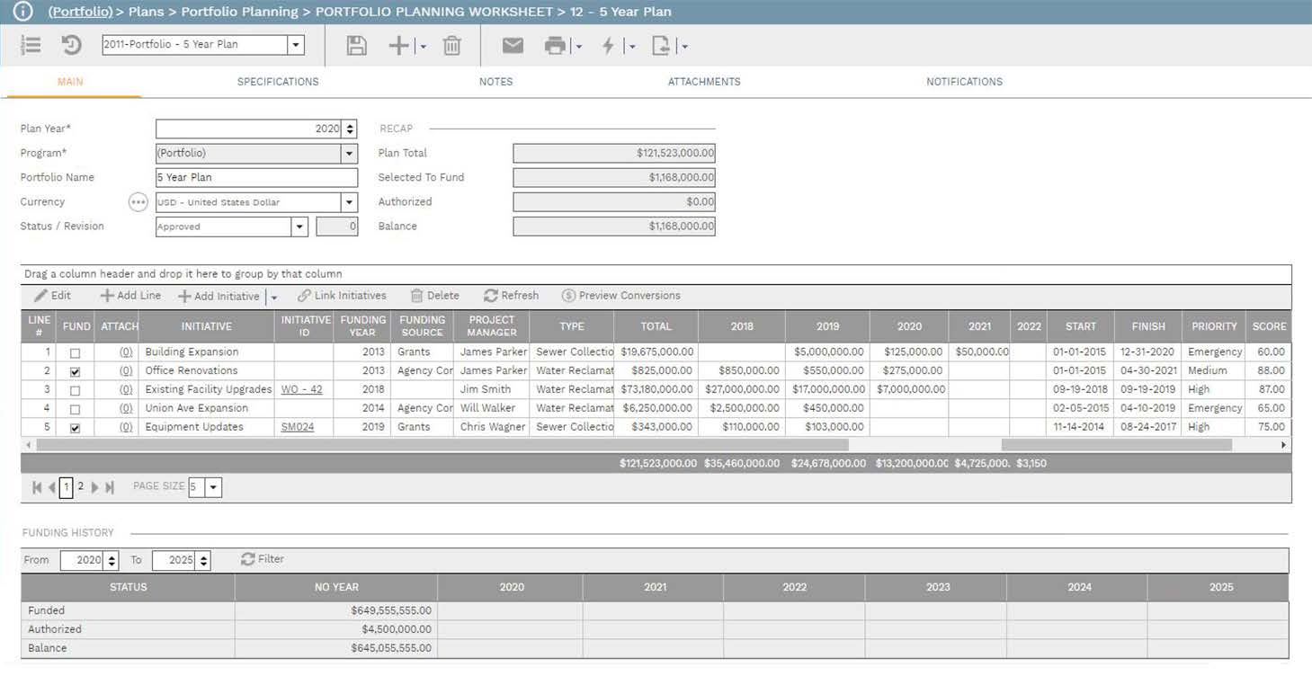Click the printer icon
Viewport: 1312px width, 676px height.
pyautogui.click(x=556, y=46)
